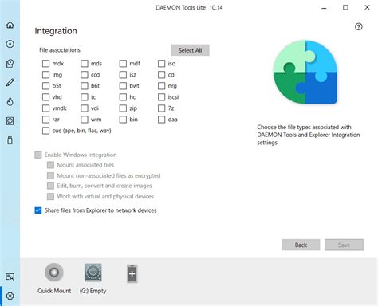Image resolution: width=378 pixels, height=306 pixels.
Task: Associate vmdk files with DAEMON Tools
Action: [45, 108]
